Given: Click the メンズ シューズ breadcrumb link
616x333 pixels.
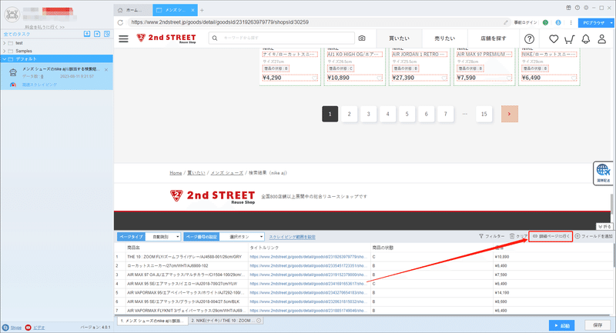Looking at the screenshot, I should pos(226,173).
